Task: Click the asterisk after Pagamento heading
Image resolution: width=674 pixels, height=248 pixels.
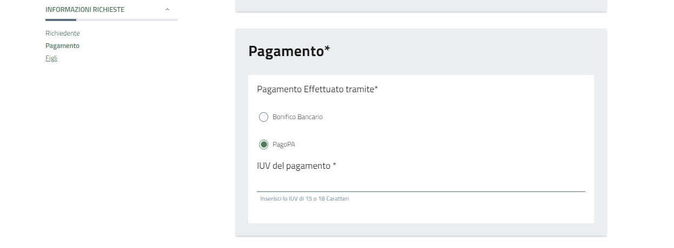Action: click(x=327, y=50)
